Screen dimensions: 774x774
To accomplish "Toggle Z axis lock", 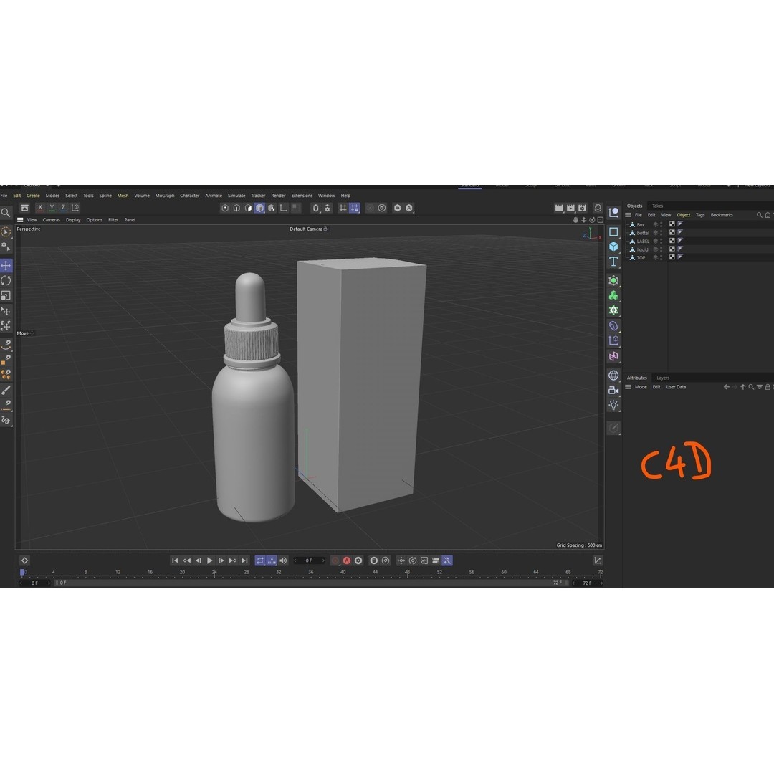I will (x=63, y=208).
